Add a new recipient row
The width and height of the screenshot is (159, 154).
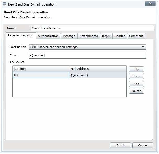136,84
